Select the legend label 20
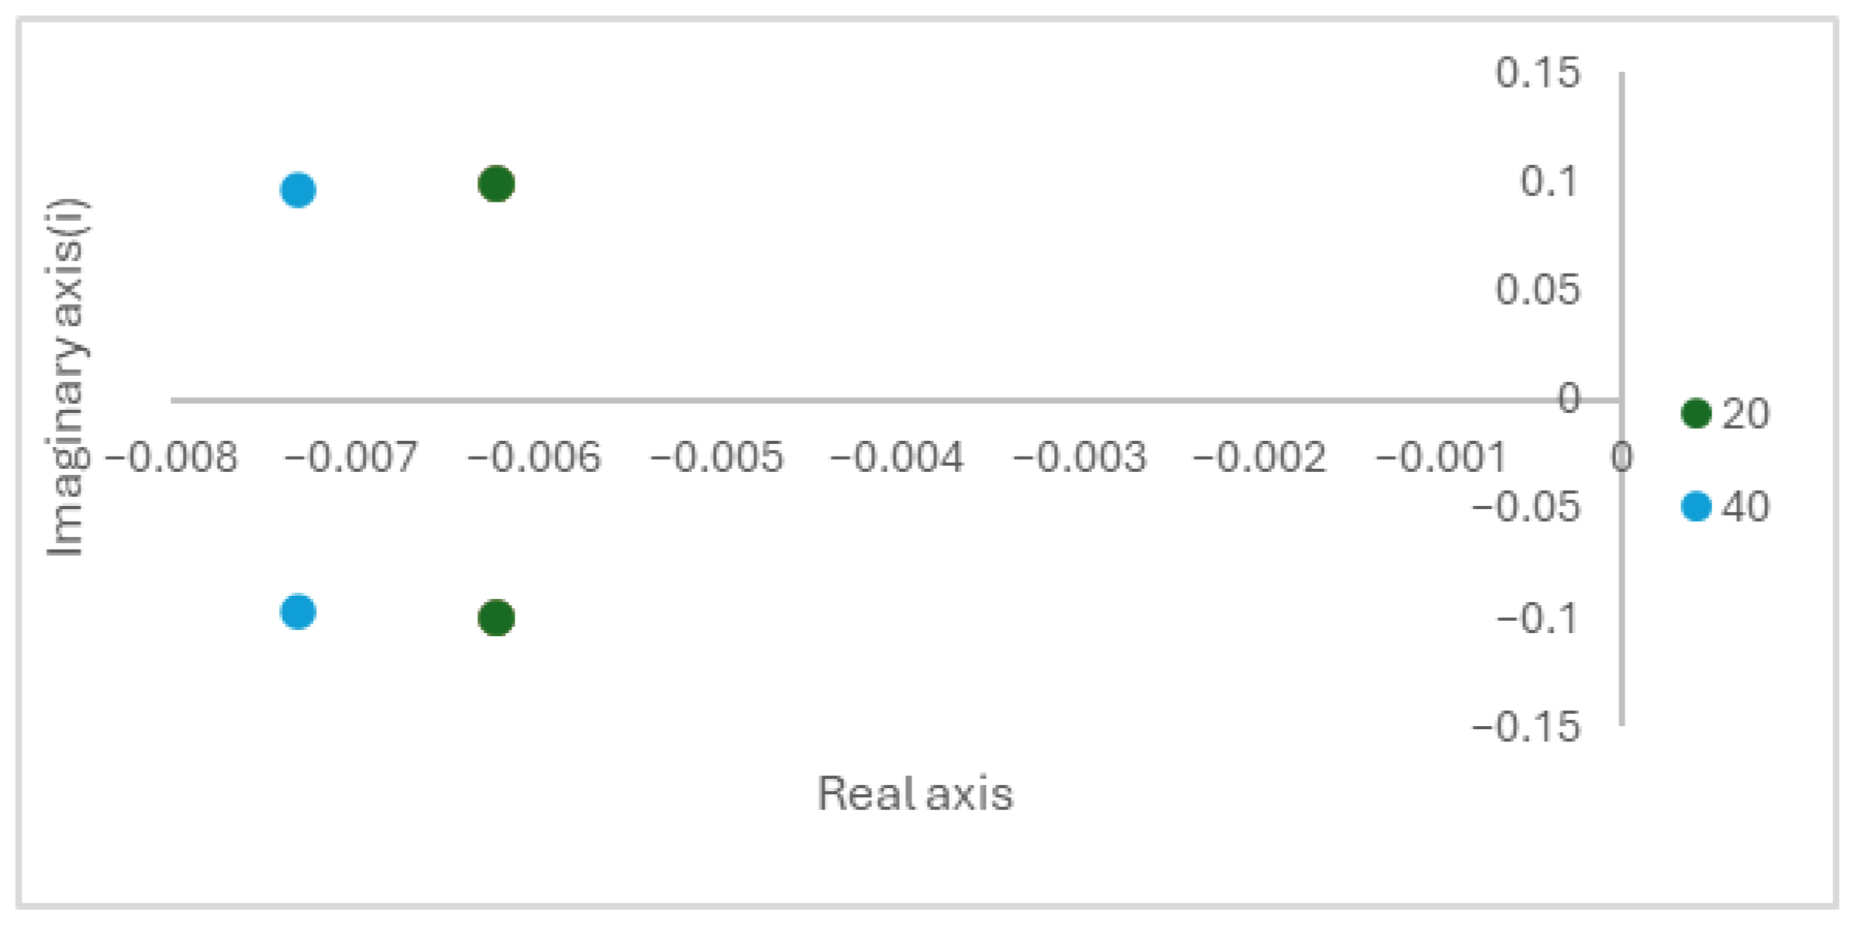 (1745, 414)
